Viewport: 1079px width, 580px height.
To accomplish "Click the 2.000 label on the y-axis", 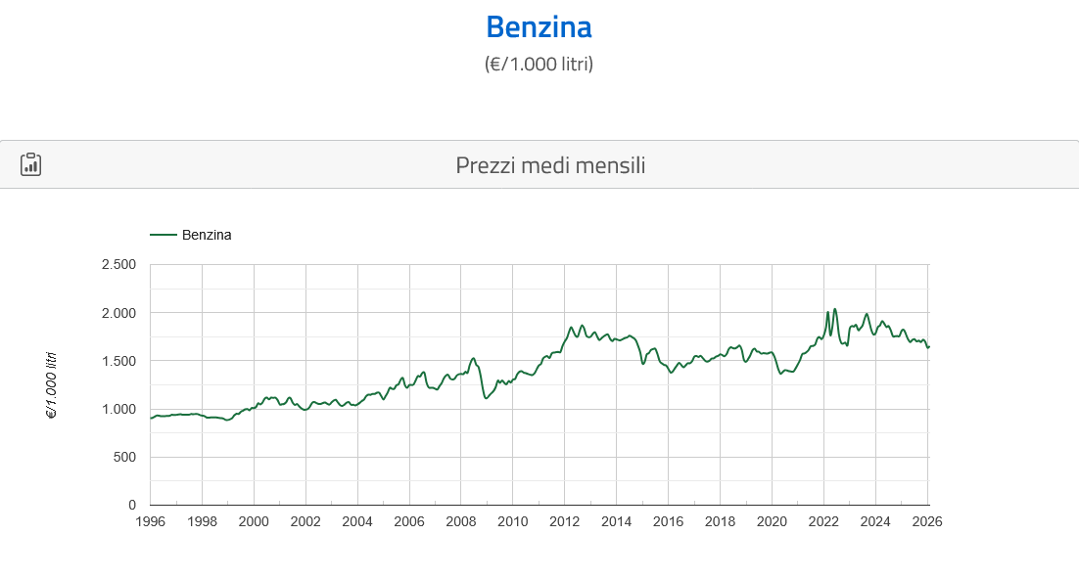I will tap(118, 313).
